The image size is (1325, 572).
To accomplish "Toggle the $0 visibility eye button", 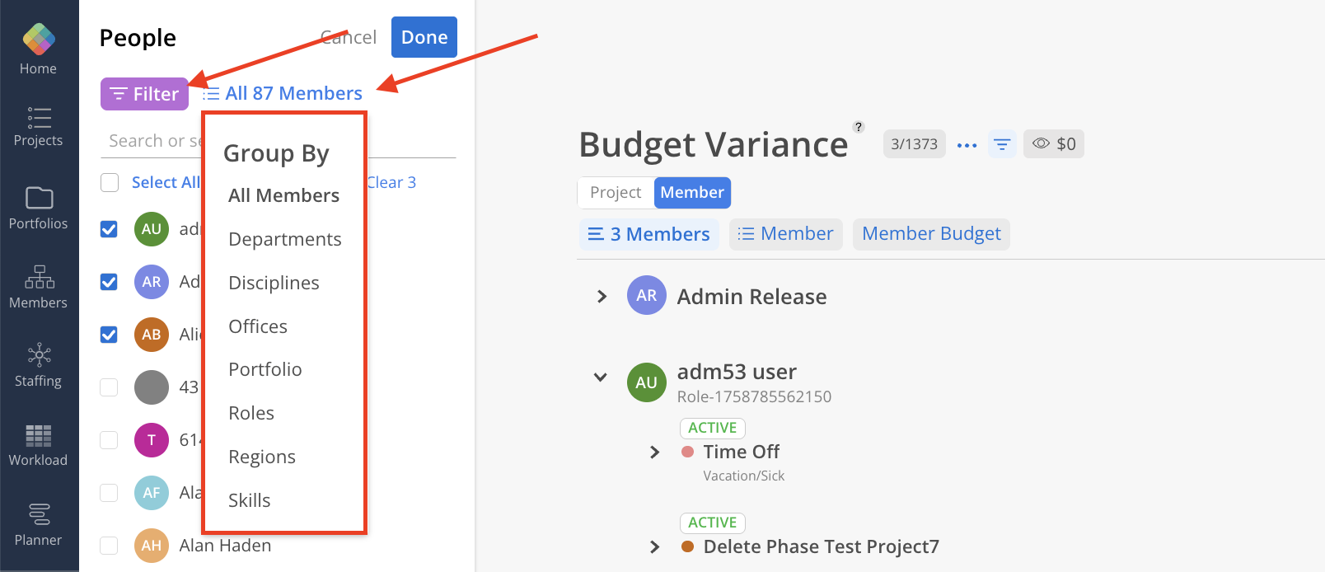I will (1054, 144).
